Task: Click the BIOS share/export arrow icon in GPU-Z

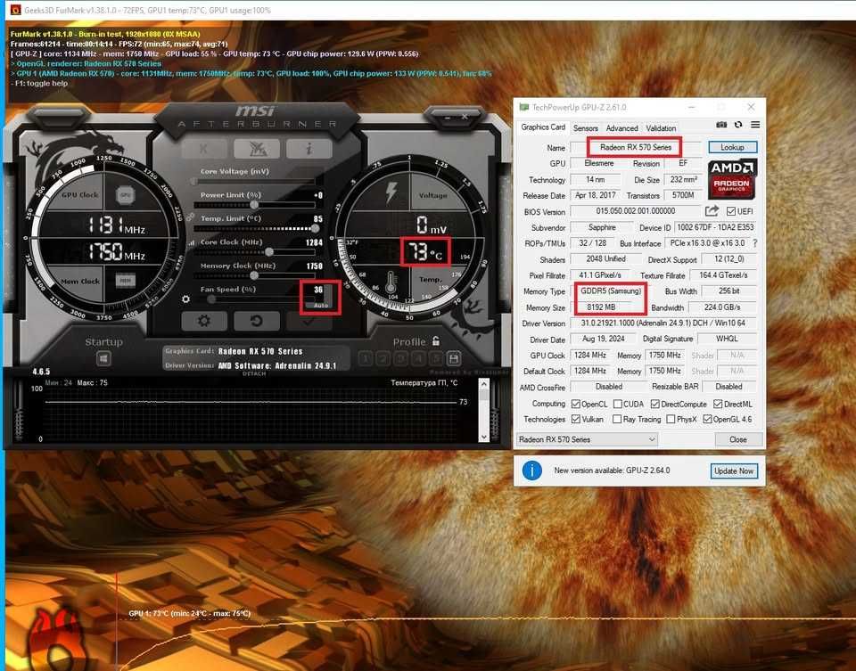Action: click(x=712, y=211)
